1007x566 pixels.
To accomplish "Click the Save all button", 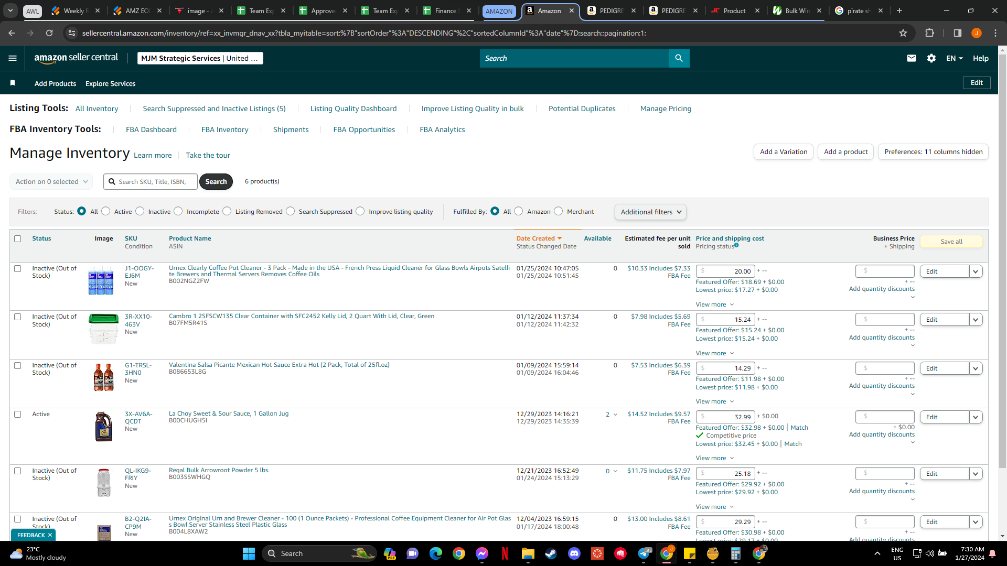I will point(951,242).
